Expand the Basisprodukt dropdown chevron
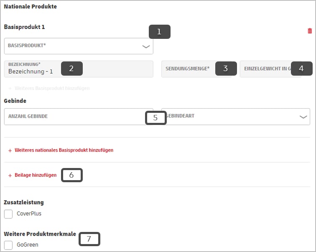The width and height of the screenshot is (316, 252). [x=146, y=47]
